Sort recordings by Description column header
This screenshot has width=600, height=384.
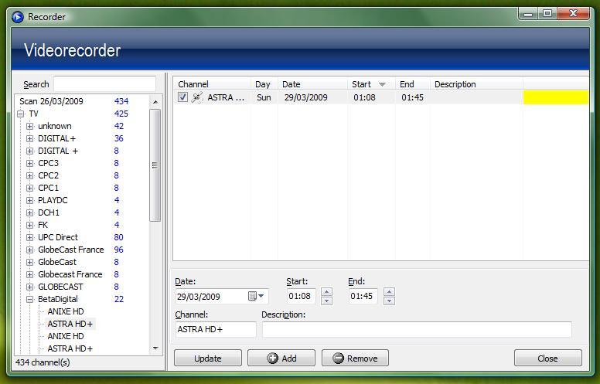(476, 84)
